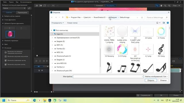Click the zoom in magnifier in the preview toolbar
The height and width of the screenshot is (103, 184).
coord(169,5)
